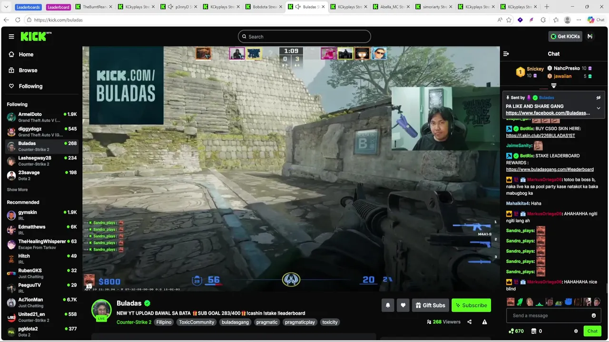The height and width of the screenshot is (342, 609).
Task: Open gymskin recommended channel
Action: tap(41, 215)
